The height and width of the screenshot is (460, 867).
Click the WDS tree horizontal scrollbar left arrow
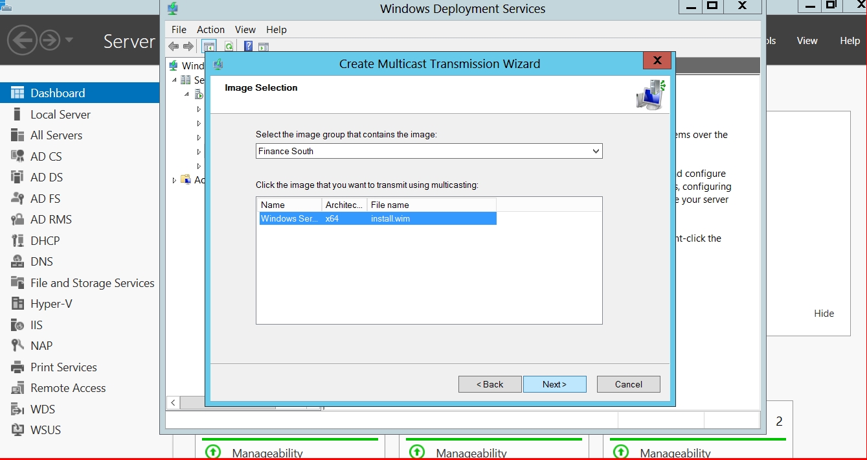[x=173, y=402]
